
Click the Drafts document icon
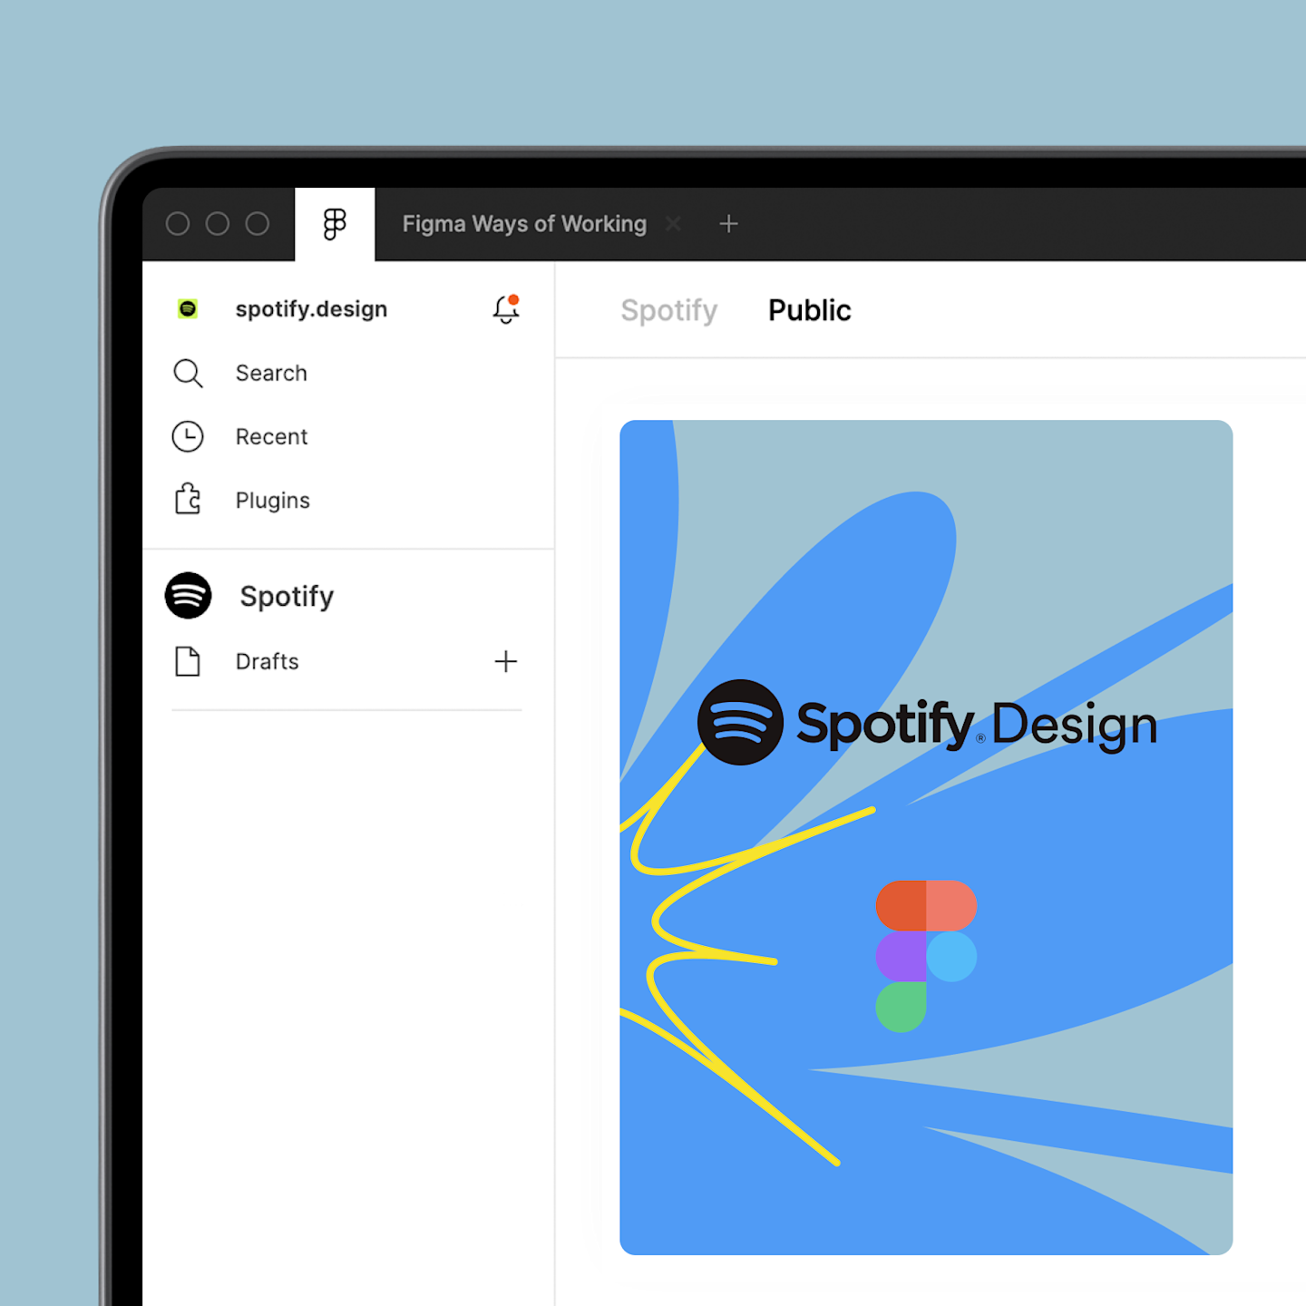coord(188,661)
